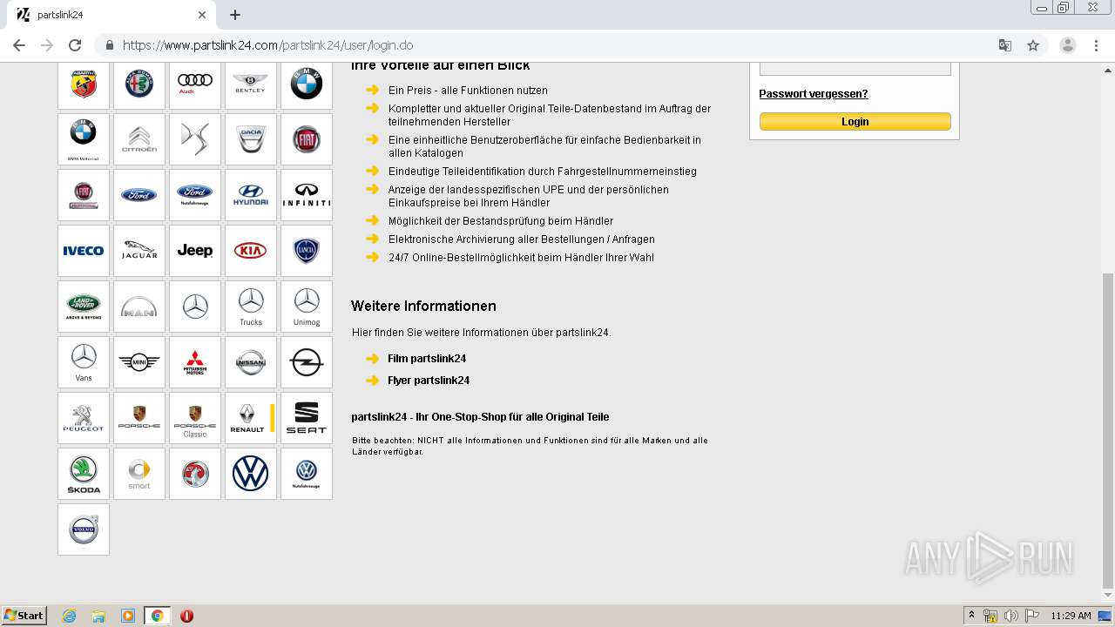
Task: Open the Volvo brand catalog
Action: (84, 529)
